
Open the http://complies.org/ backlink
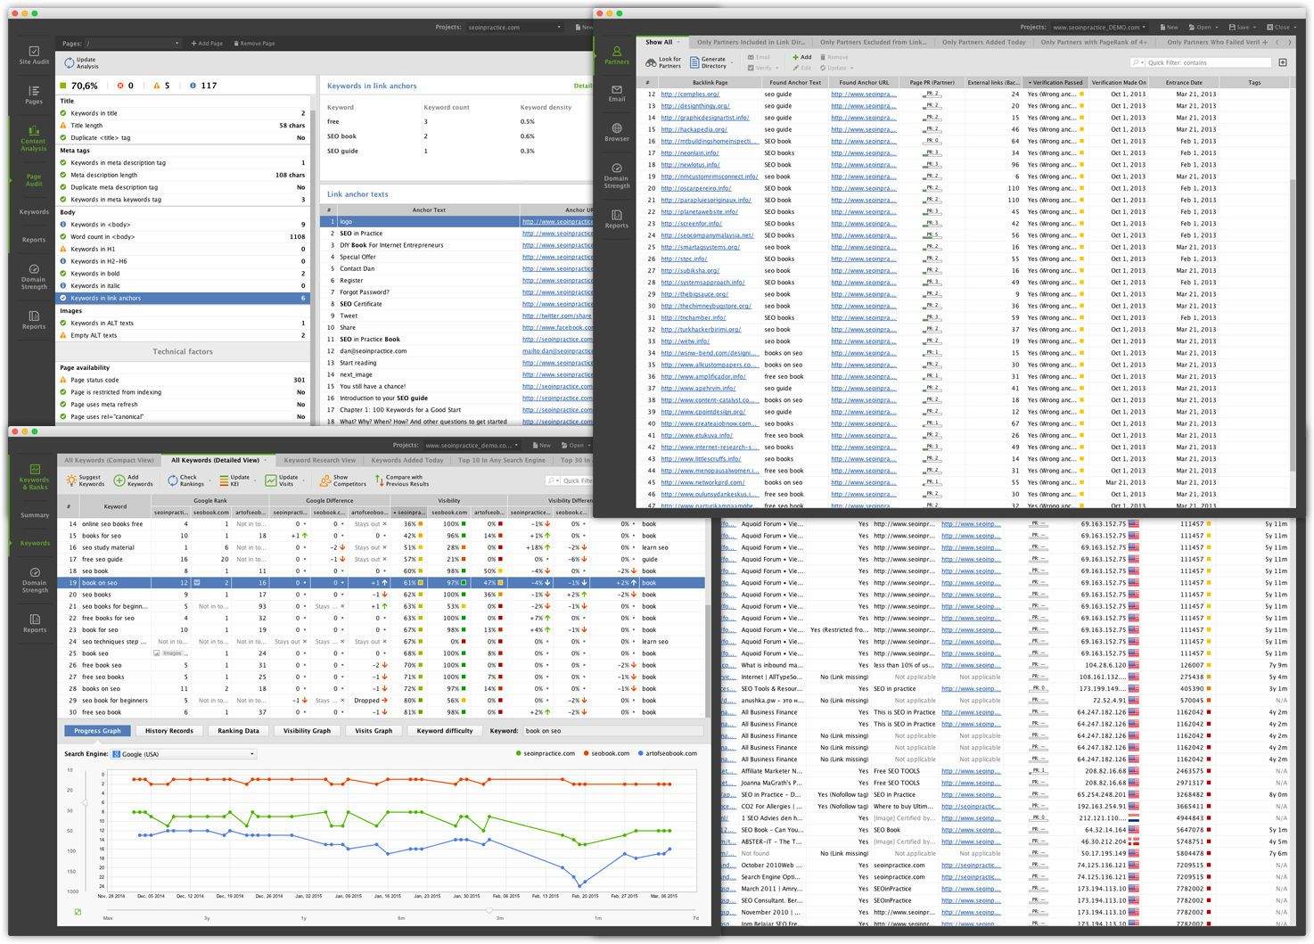(689, 94)
